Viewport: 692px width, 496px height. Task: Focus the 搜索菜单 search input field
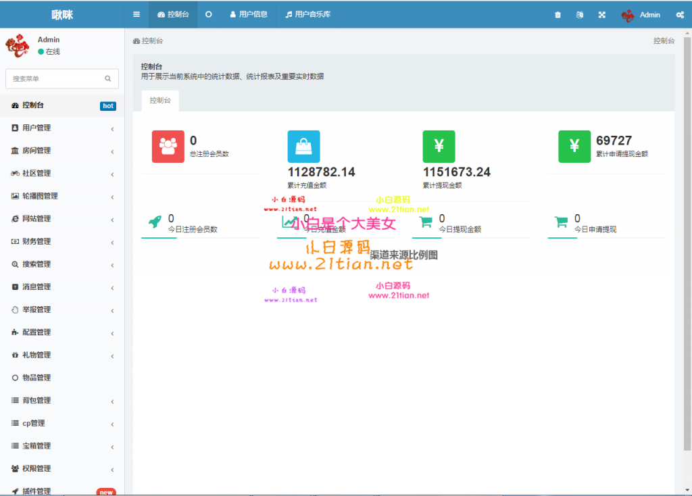coord(62,78)
